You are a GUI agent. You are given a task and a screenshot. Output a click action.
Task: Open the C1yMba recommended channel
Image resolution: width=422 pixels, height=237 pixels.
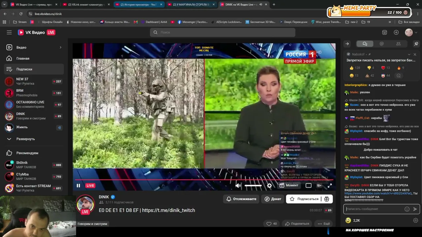coord(34,176)
